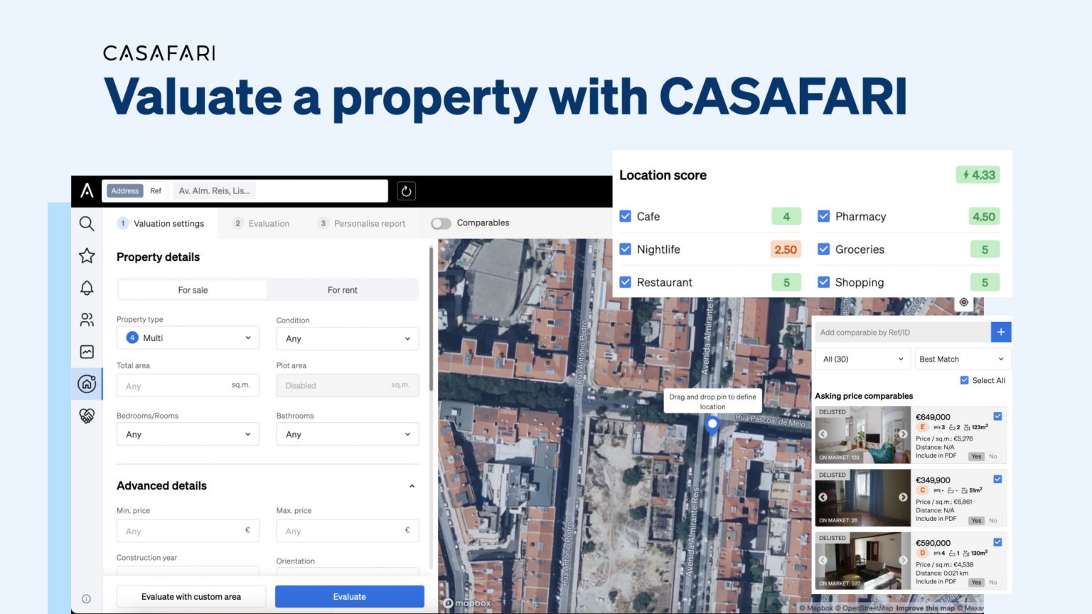
Task: Choose Yes for PDF on €649,000 listing
Action: [x=976, y=456]
